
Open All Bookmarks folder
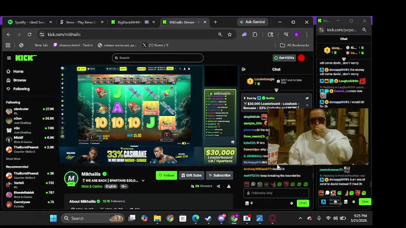(294, 45)
